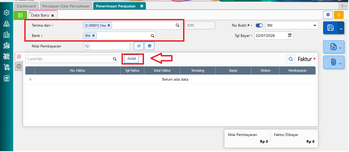Click the No. Faktur column header
Image resolution: width=349 pixels, height=152 pixels.
[x=78, y=70]
